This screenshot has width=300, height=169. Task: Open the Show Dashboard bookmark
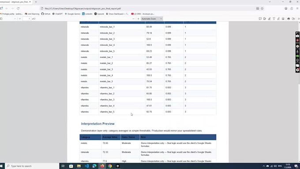[x=117, y=14]
